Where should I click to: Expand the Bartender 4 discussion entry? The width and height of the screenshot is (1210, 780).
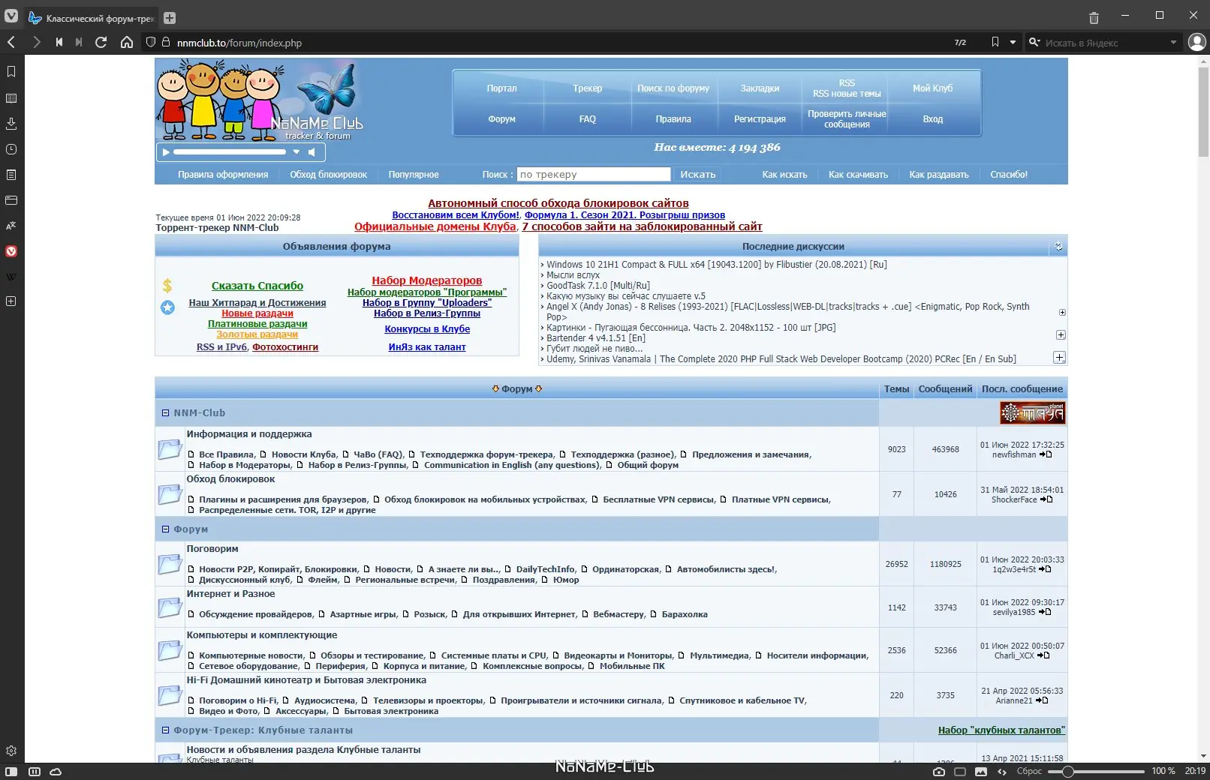coord(1061,335)
